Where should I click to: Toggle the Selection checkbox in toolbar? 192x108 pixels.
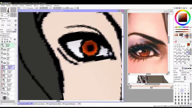[x=28, y=8]
